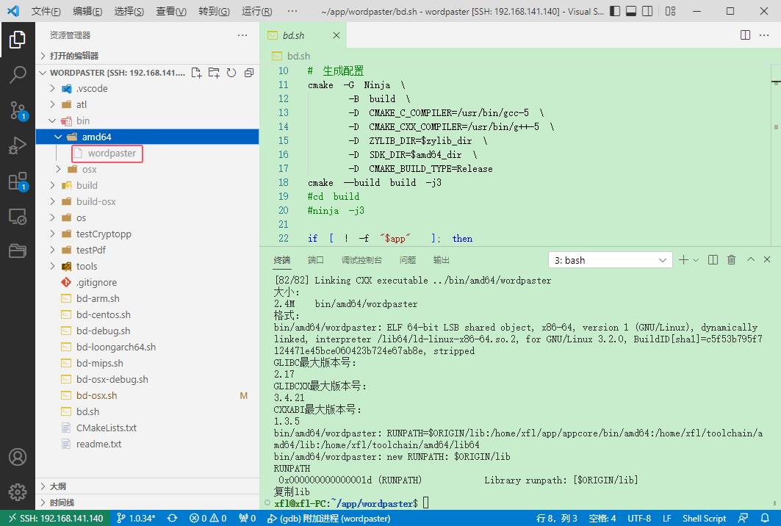Click the Shell Script language mode
Viewport: 781px width, 526px height.
(x=703, y=518)
